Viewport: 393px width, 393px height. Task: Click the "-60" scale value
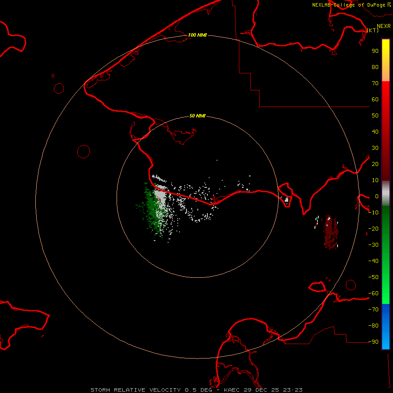pyautogui.click(x=373, y=293)
